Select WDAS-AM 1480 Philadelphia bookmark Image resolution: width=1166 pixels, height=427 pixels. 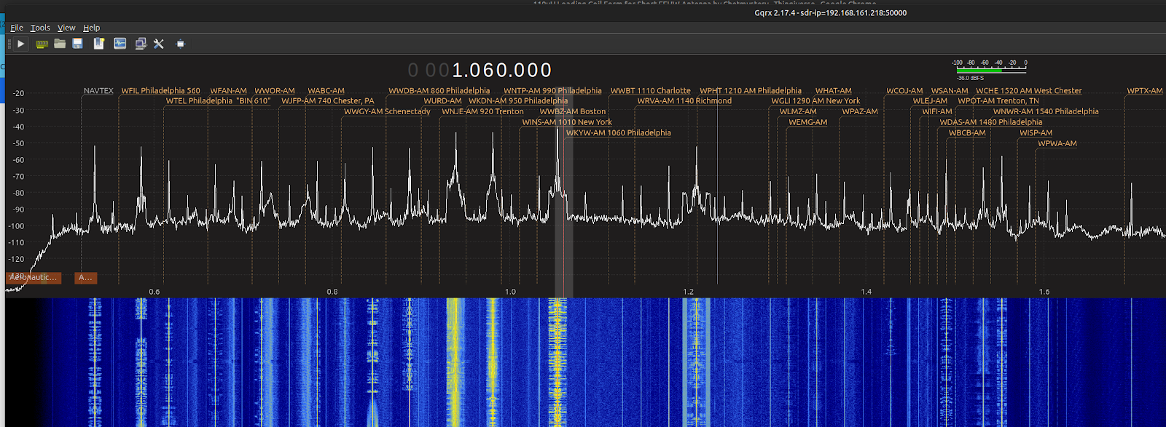click(x=990, y=122)
